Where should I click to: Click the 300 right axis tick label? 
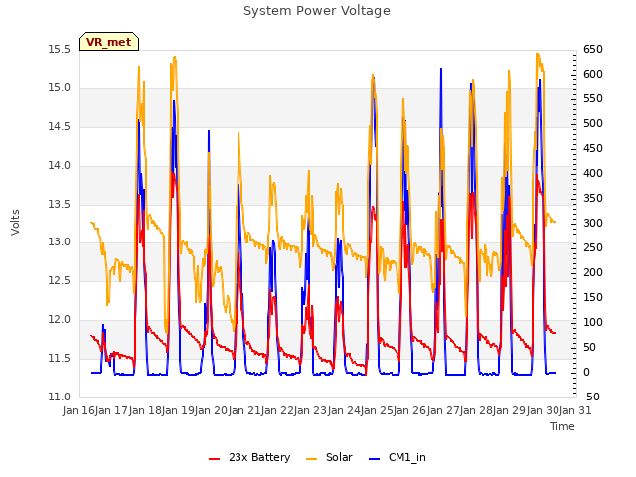tap(593, 223)
